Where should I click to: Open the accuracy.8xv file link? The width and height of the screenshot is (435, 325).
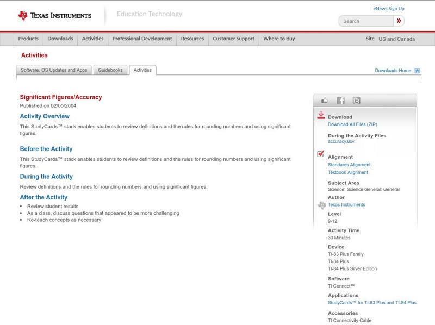click(x=341, y=141)
